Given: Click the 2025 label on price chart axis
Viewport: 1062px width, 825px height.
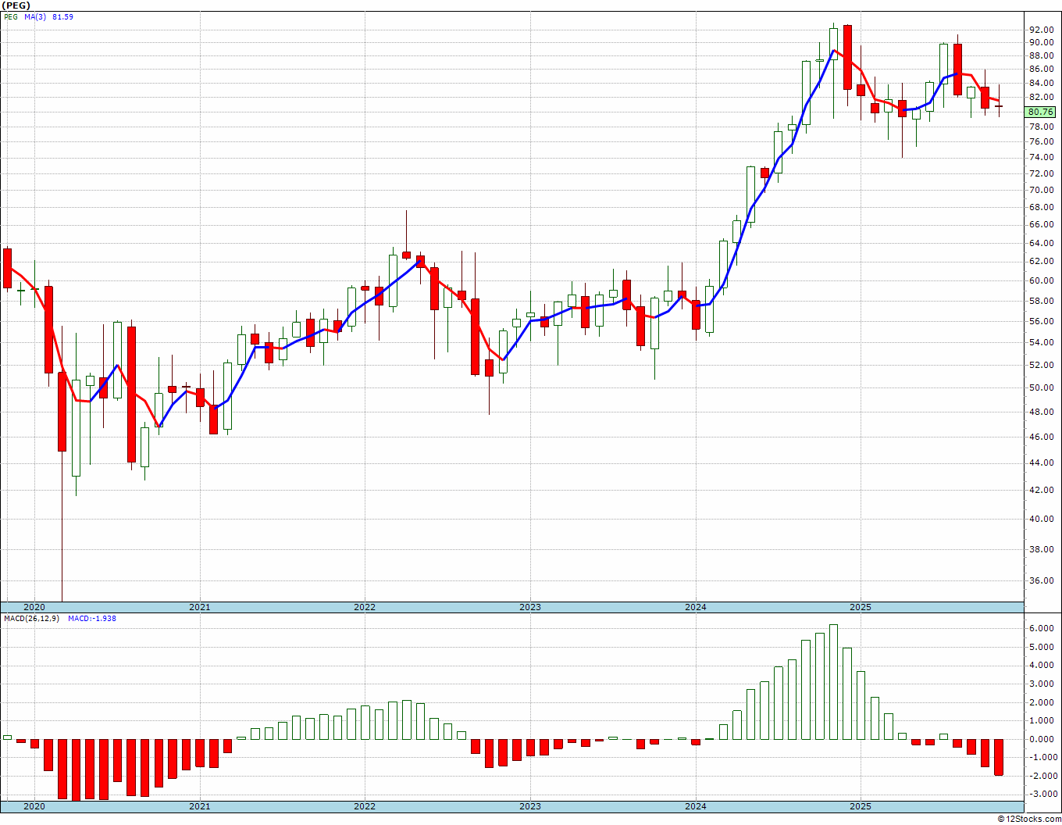Looking at the screenshot, I should tap(861, 607).
